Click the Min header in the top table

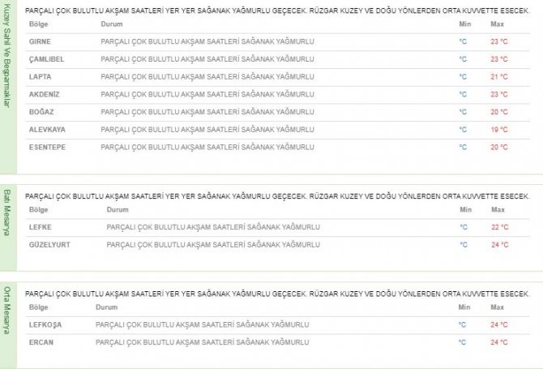coord(464,25)
